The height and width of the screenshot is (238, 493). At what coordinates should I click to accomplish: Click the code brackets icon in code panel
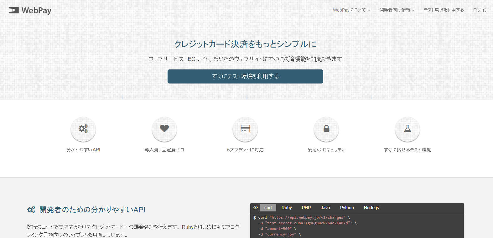click(256, 207)
